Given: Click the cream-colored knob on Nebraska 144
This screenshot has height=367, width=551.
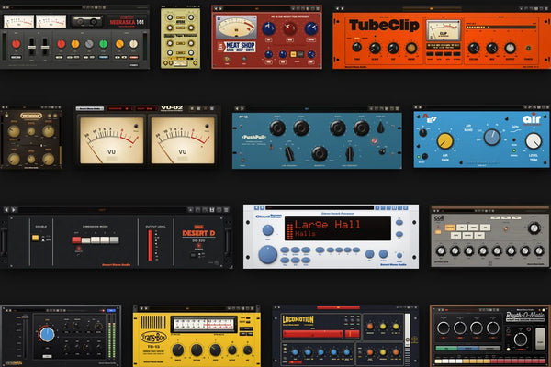Looking at the screenshot, I should [133, 44].
